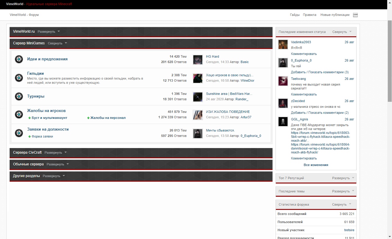The image size is (392, 239).
Task: Open the Турниры forum
Action: tap(36, 96)
